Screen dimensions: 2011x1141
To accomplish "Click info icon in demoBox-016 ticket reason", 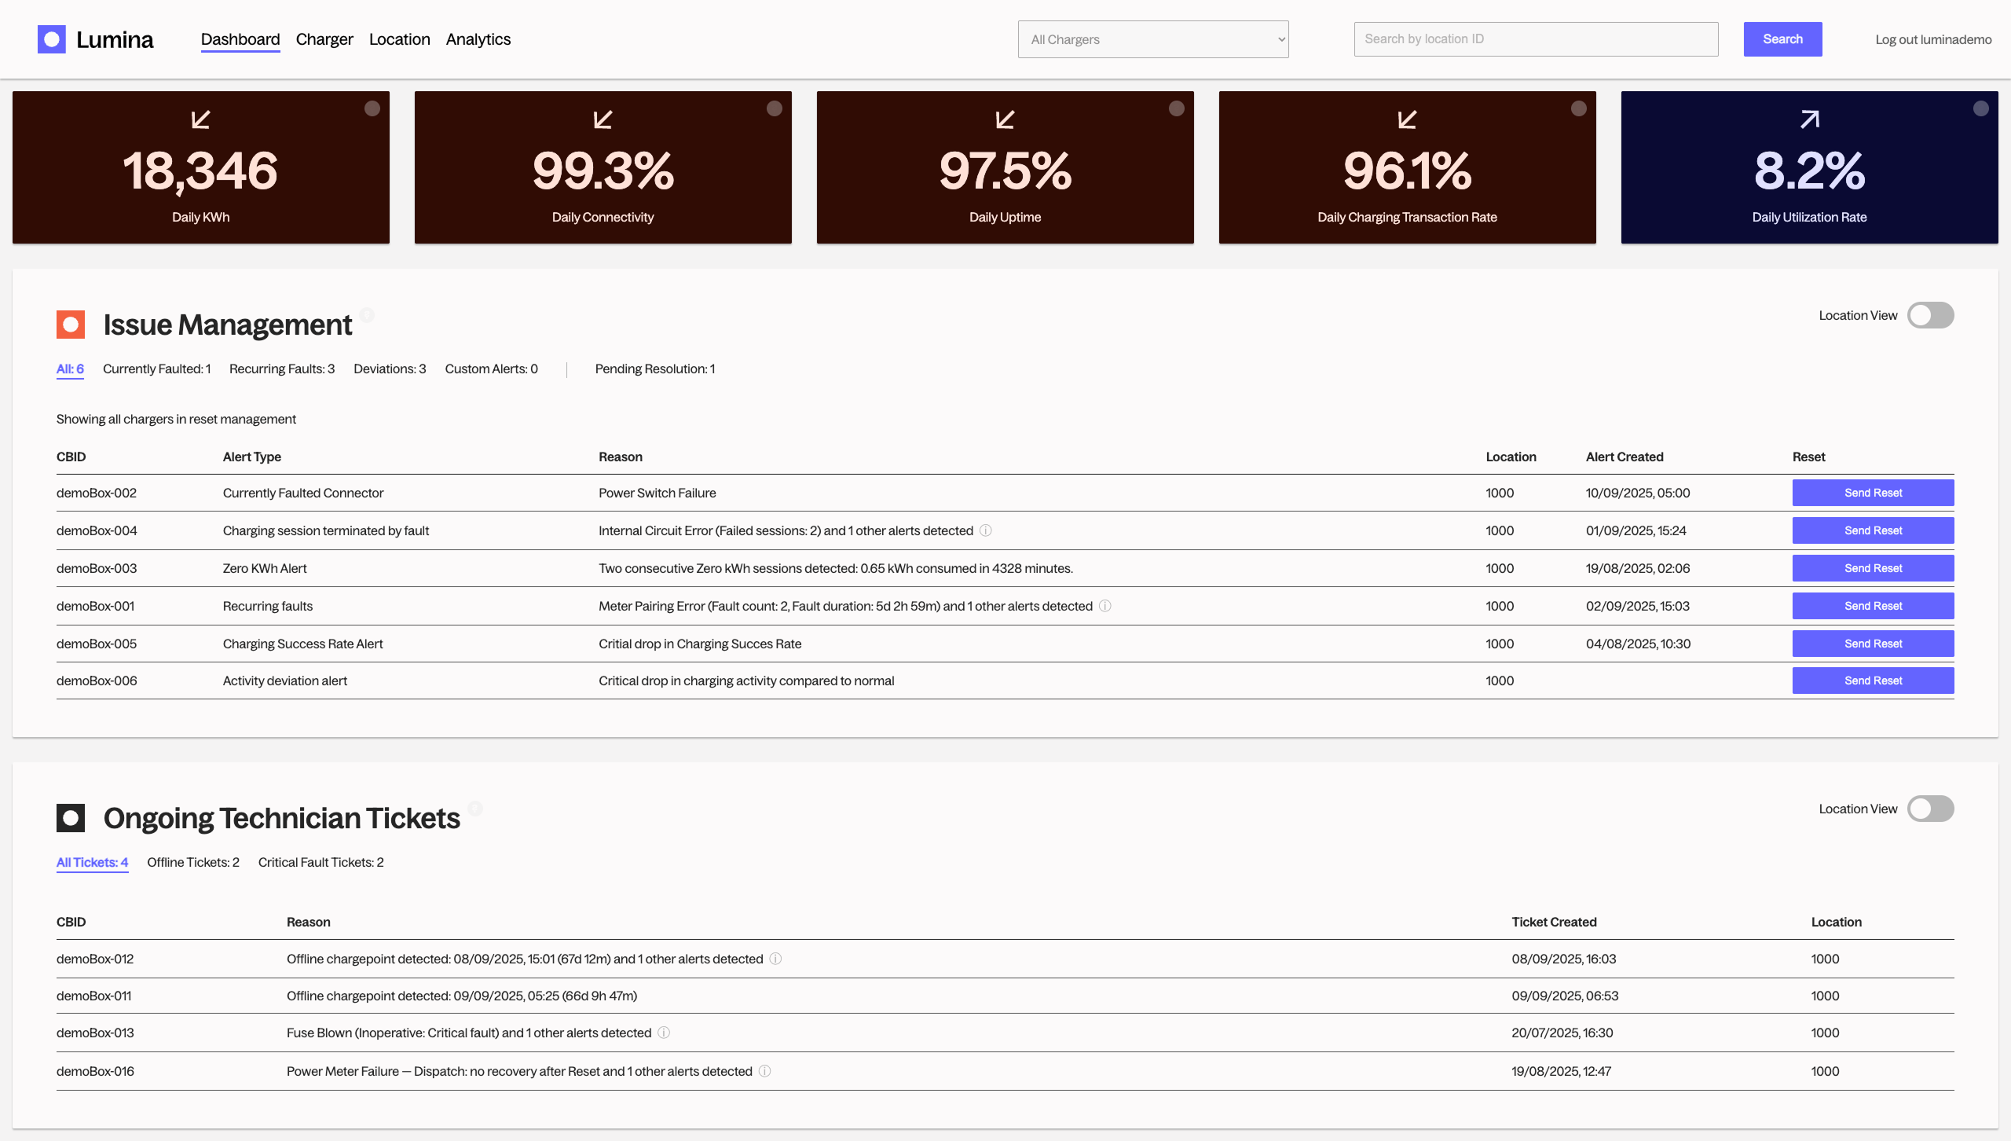I will pyautogui.click(x=764, y=1071).
